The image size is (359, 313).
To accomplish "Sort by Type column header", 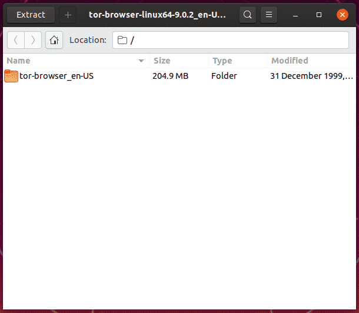I will pos(238,61).
